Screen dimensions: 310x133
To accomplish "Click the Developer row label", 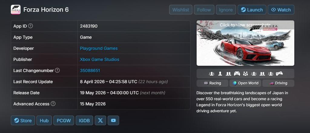I will 24,48.
